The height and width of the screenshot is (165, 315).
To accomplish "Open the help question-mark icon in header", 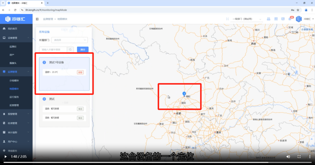I will pos(276,19).
